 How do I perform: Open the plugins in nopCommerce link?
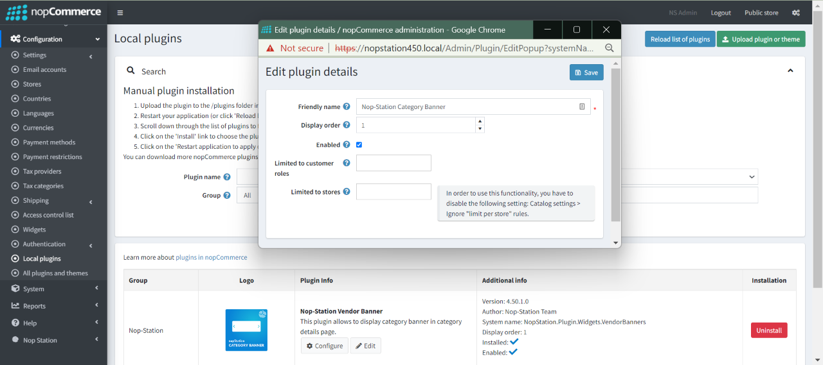[212, 257]
